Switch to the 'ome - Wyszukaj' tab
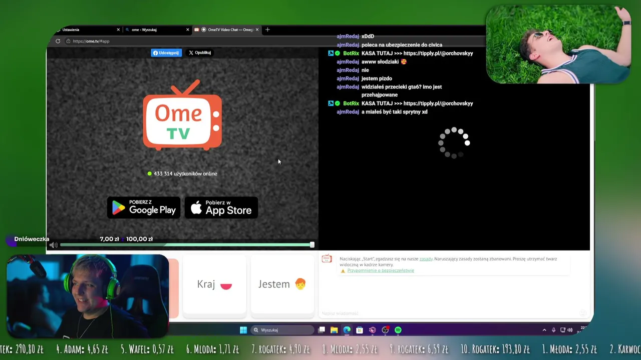641x360 pixels. (x=157, y=29)
